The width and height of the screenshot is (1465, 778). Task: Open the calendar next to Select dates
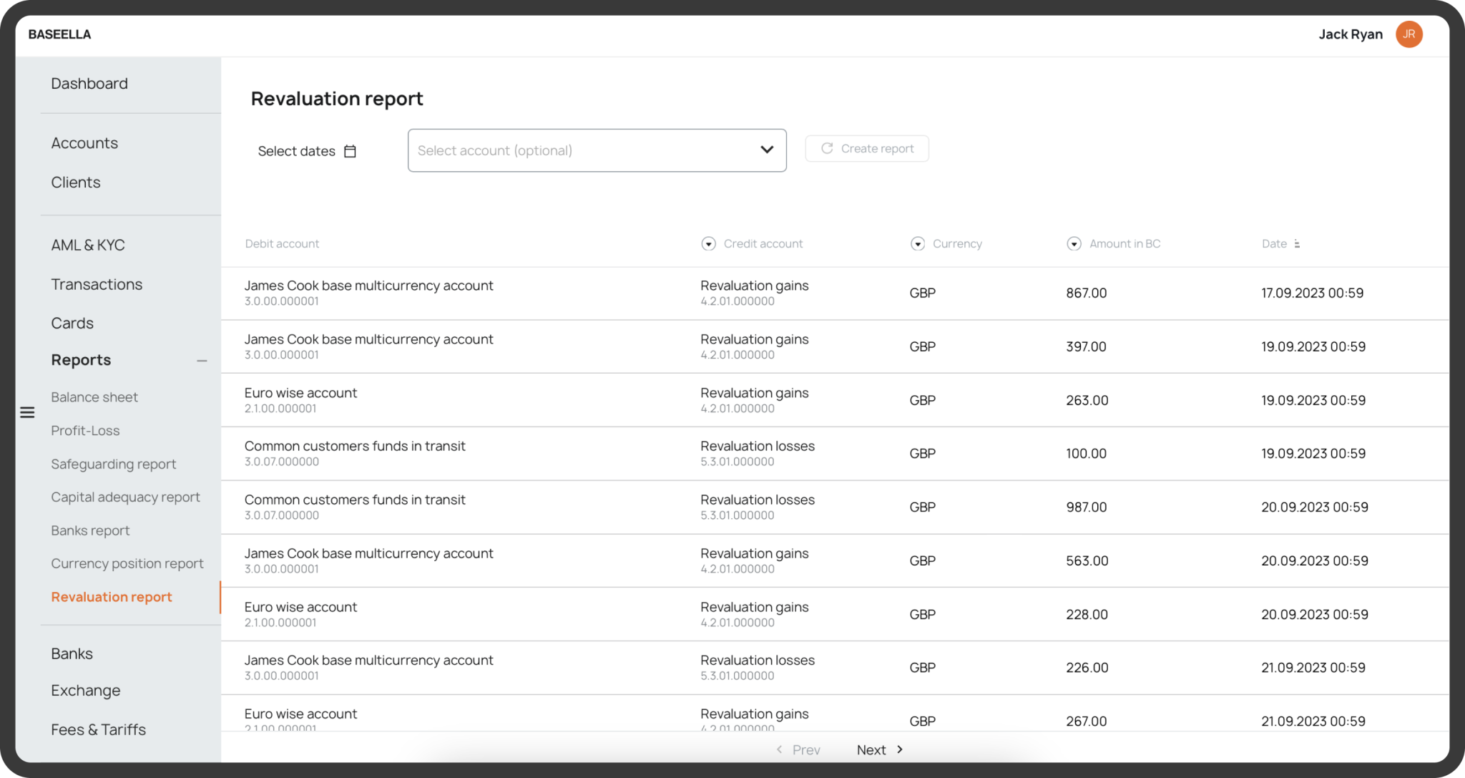(x=350, y=151)
